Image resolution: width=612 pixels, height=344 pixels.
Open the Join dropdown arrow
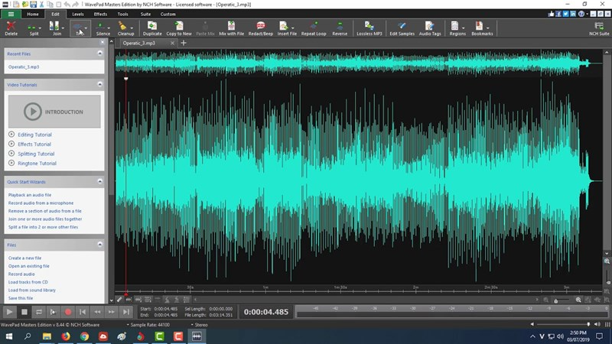pos(63,28)
